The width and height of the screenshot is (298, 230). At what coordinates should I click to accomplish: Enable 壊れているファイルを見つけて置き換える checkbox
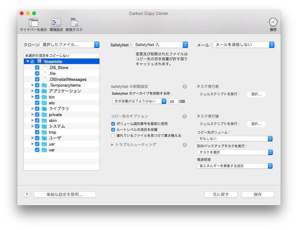113,136
